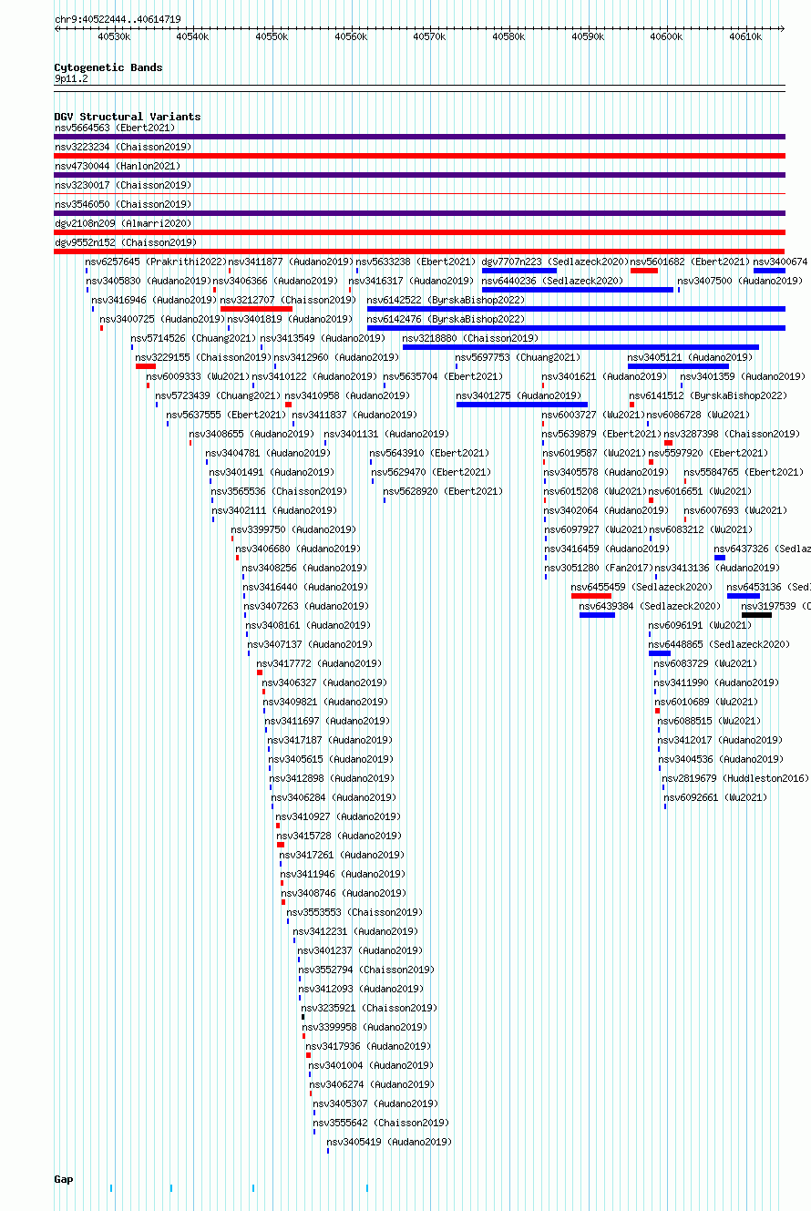This screenshot has width=811, height=1211.
Task: Open nsv3553553 (Chaisson2019) label
Action: pos(354,913)
